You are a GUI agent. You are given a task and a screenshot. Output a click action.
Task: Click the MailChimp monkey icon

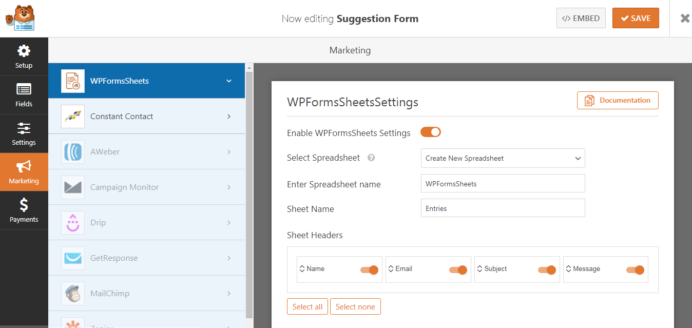73,294
